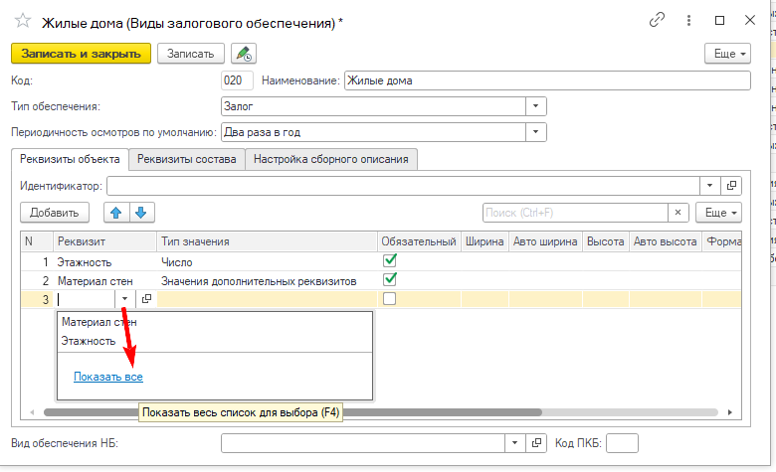Click the Показать все link

(x=107, y=377)
